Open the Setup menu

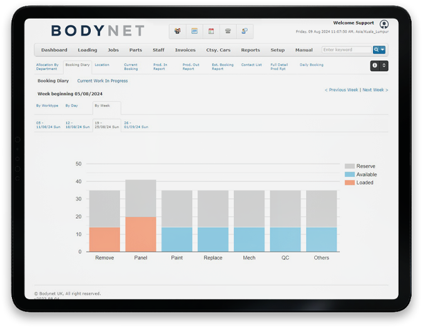click(278, 50)
